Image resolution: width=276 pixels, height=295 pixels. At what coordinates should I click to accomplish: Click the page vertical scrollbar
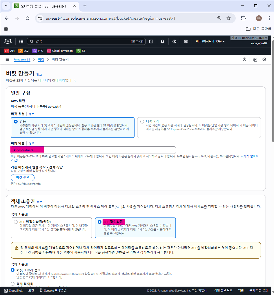point(273,91)
